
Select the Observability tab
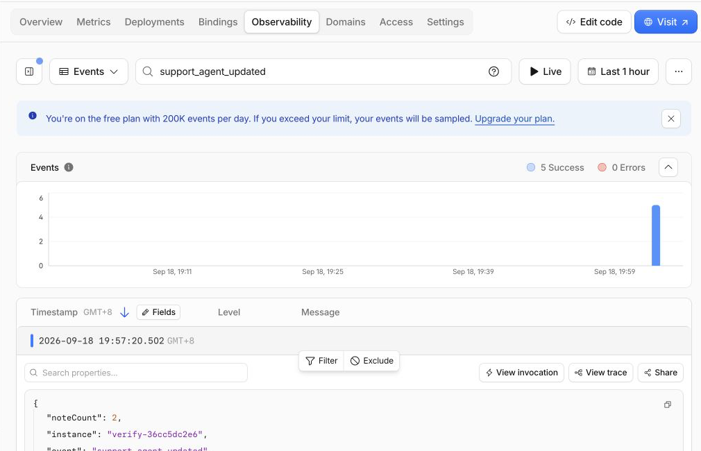tap(282, 22)
